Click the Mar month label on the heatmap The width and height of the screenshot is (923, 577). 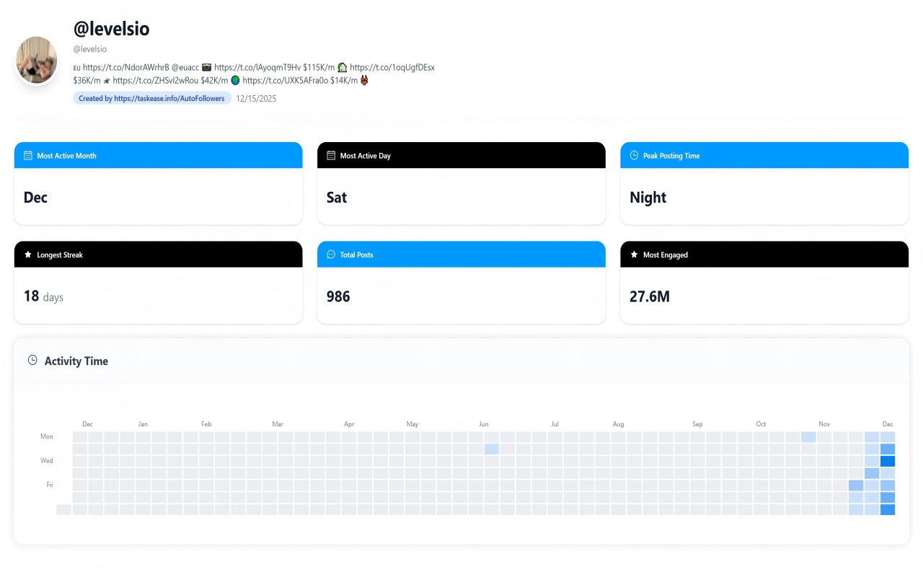tap(278, 424)
